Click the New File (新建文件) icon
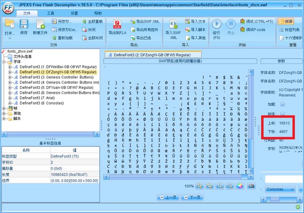 (40, 26)
